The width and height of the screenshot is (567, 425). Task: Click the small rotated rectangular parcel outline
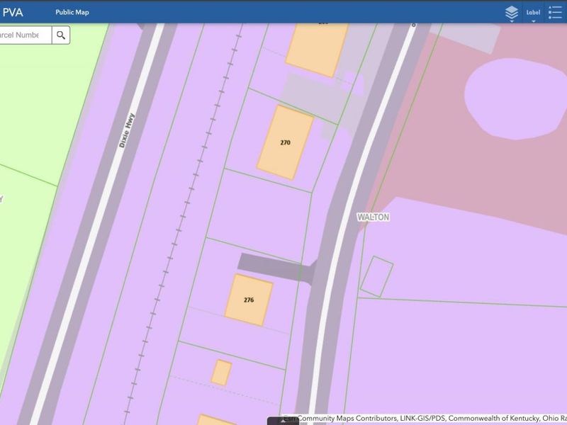376,276
